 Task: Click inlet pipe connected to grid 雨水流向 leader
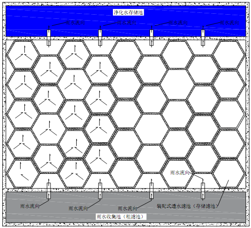coord(203,191)
